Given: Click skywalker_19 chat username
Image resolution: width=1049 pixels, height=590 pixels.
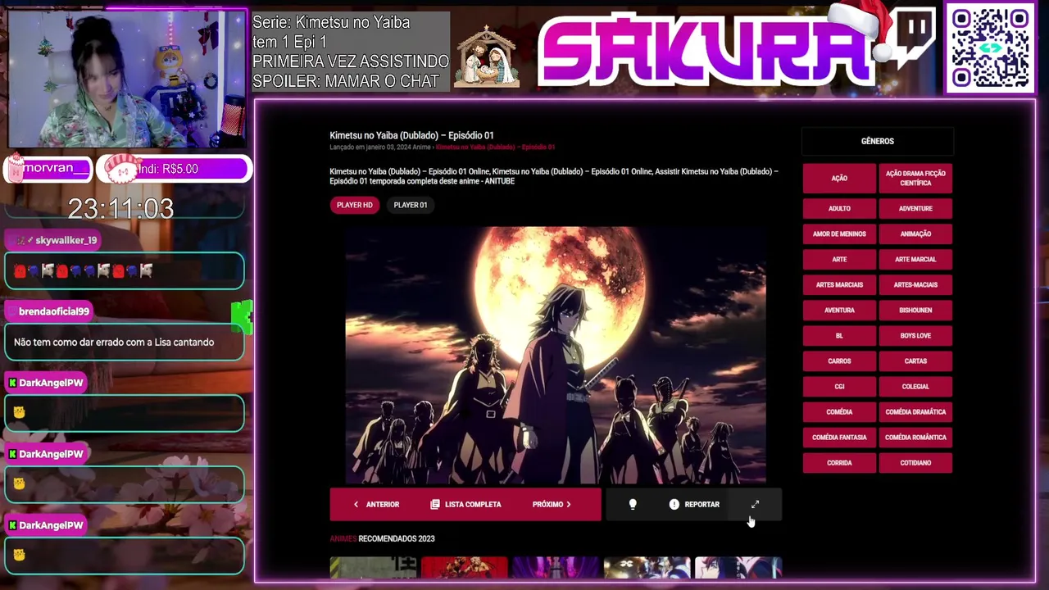Looking at the screenshot, I should coord(66,240).
